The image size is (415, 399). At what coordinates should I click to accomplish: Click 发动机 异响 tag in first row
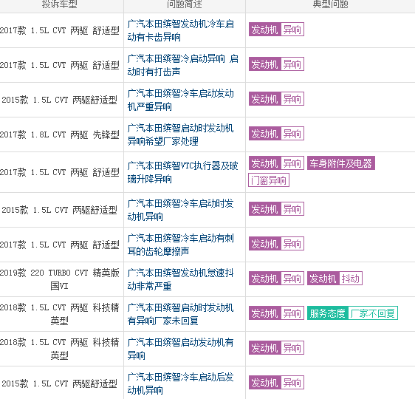(276, 29)
